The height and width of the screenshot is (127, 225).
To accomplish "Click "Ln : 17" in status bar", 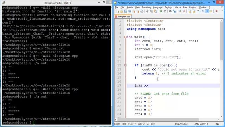I will (x=133, y=124).
